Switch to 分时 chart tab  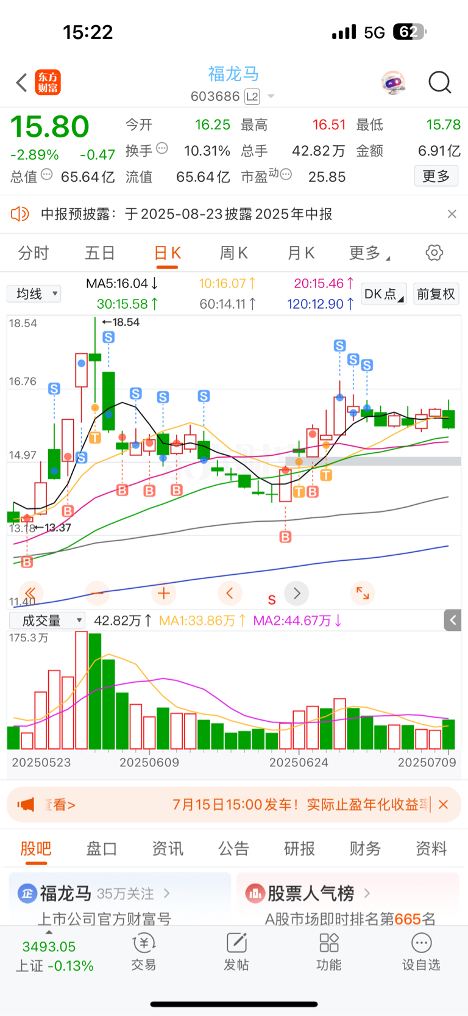click(x=33, y=253)
